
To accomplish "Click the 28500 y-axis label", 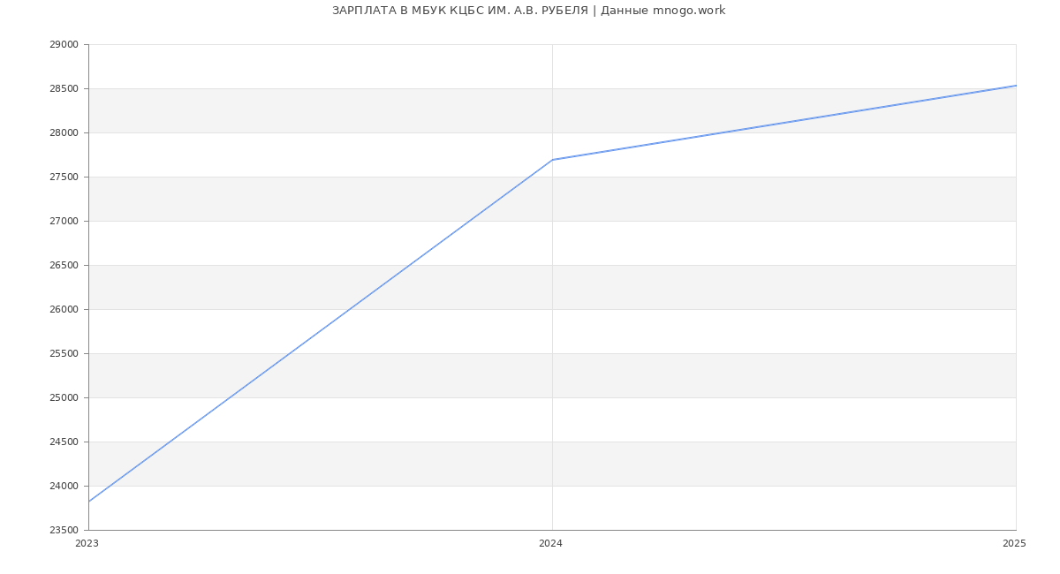I will (64, 89).
